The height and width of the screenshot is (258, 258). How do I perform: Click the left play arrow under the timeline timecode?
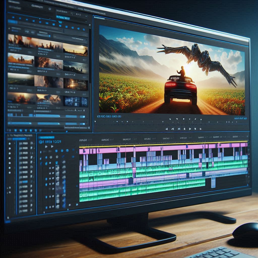(x=46, y=146)
